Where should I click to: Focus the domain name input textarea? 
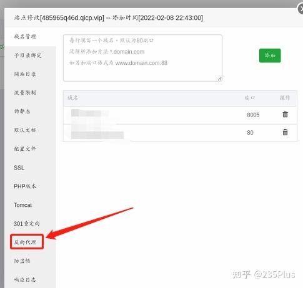click(x=142, y=58)
